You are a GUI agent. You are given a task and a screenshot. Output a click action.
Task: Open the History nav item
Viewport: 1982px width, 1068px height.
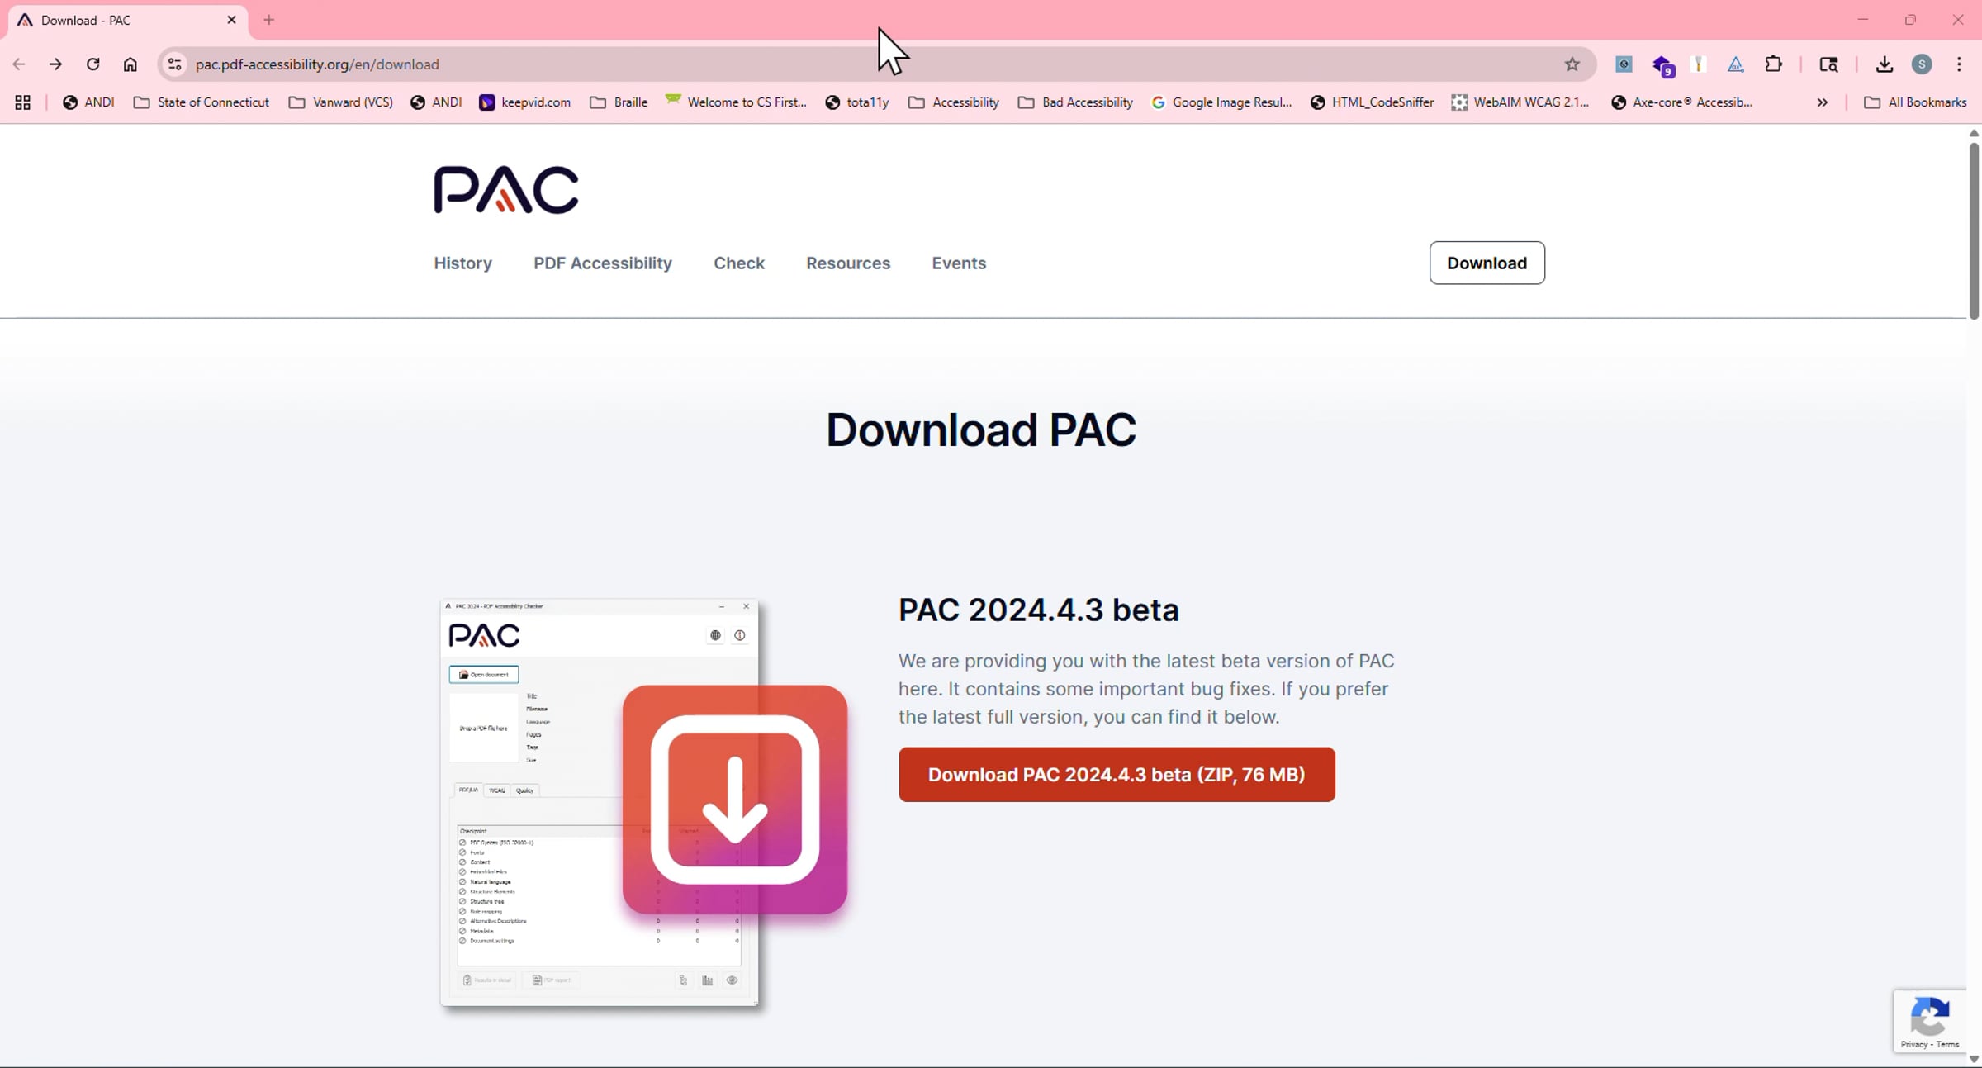(x=462, y=263)
